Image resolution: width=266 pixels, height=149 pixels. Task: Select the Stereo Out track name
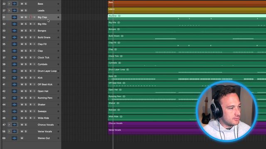[44, 138]
